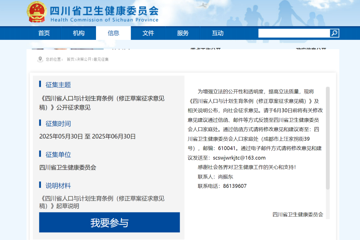Open the 起草说明 document under 说明材料
Screen dimensions: 360x240
tap(102, 202)
